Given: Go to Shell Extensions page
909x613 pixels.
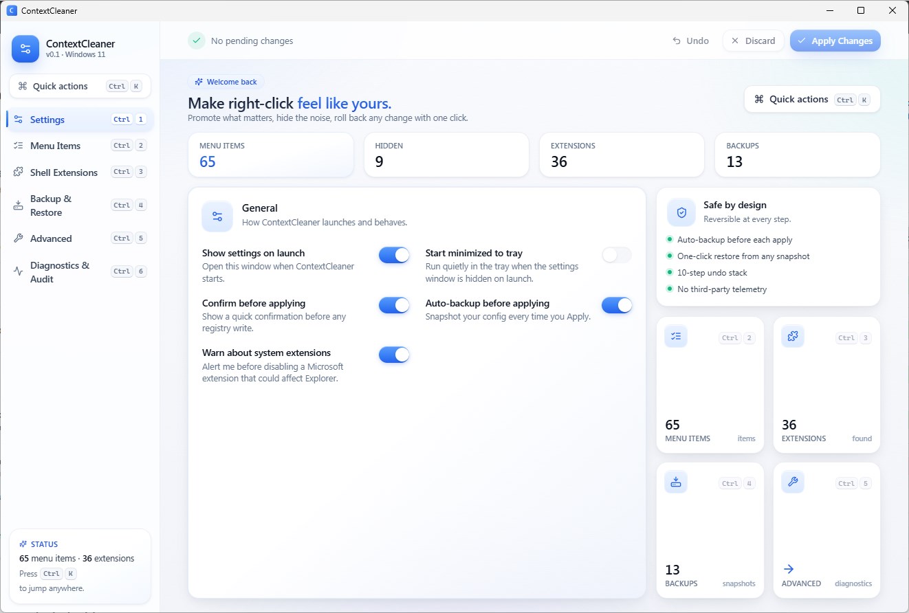Looking at the screenshot, I should [80, 172].
